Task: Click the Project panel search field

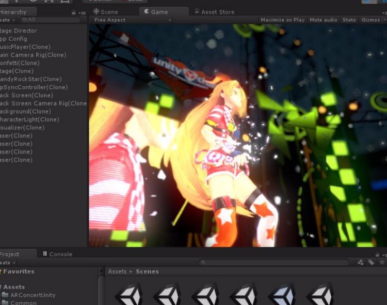Action: (x=274, y=262)
